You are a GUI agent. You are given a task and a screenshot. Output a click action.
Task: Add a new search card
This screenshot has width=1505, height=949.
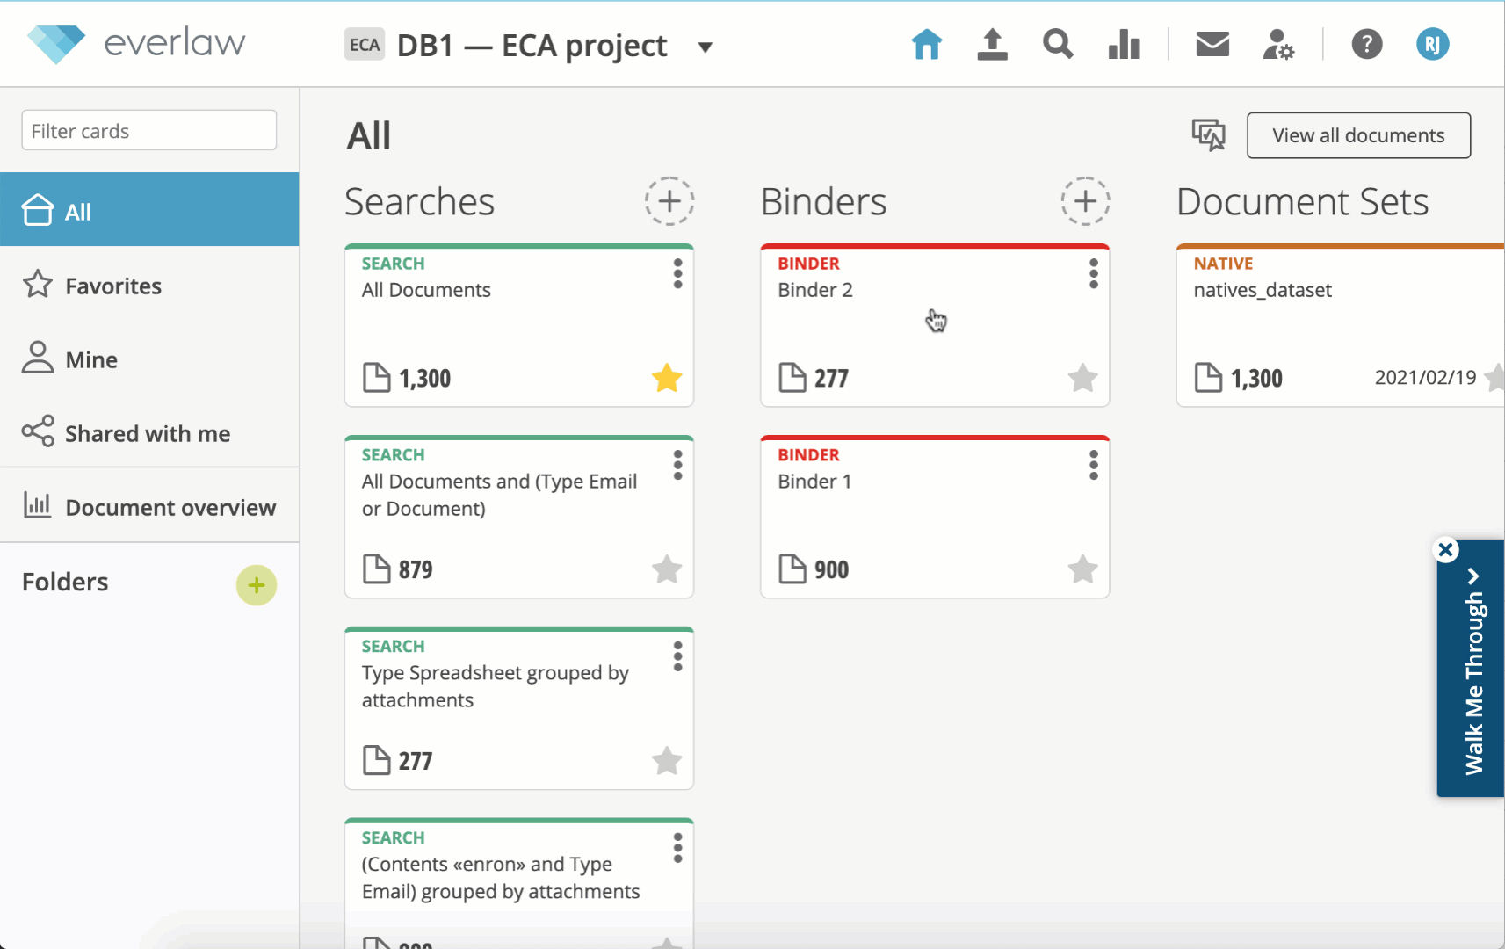pyautogui.click(x=669, y=201)
